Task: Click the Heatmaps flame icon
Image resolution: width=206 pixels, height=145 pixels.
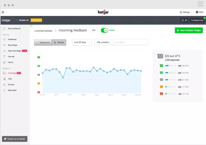Action: [4, 39]
